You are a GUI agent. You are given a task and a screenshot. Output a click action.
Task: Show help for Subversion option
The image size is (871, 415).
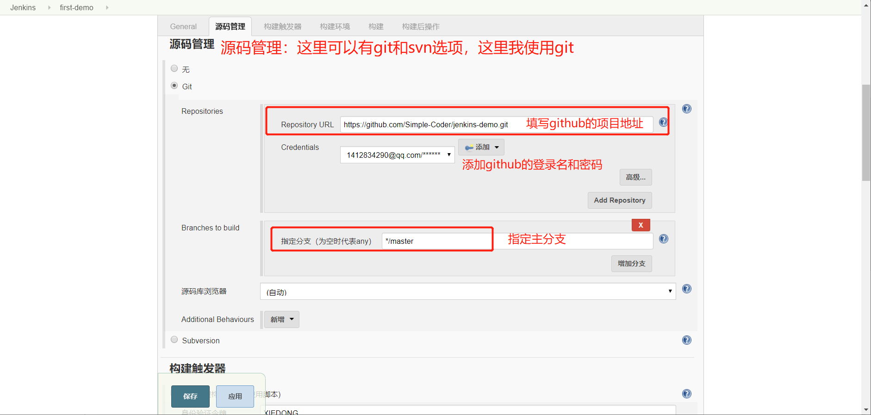(x=687, y=340)
